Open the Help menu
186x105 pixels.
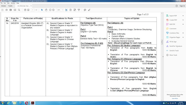[x=18, y=3]
